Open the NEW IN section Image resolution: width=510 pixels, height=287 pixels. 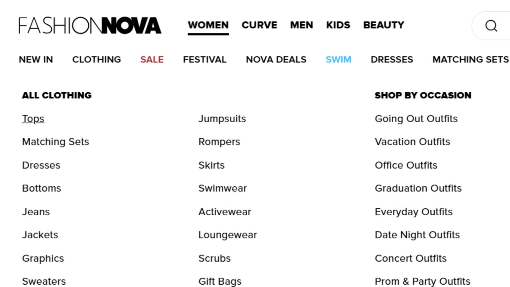click(x=36, y=59)
